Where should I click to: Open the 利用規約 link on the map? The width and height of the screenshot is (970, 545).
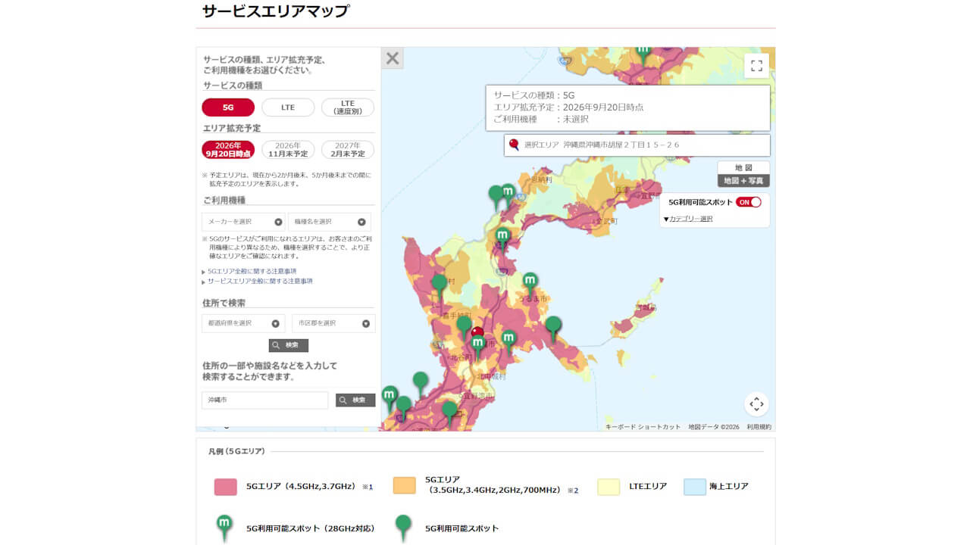(x=759, y=427)
